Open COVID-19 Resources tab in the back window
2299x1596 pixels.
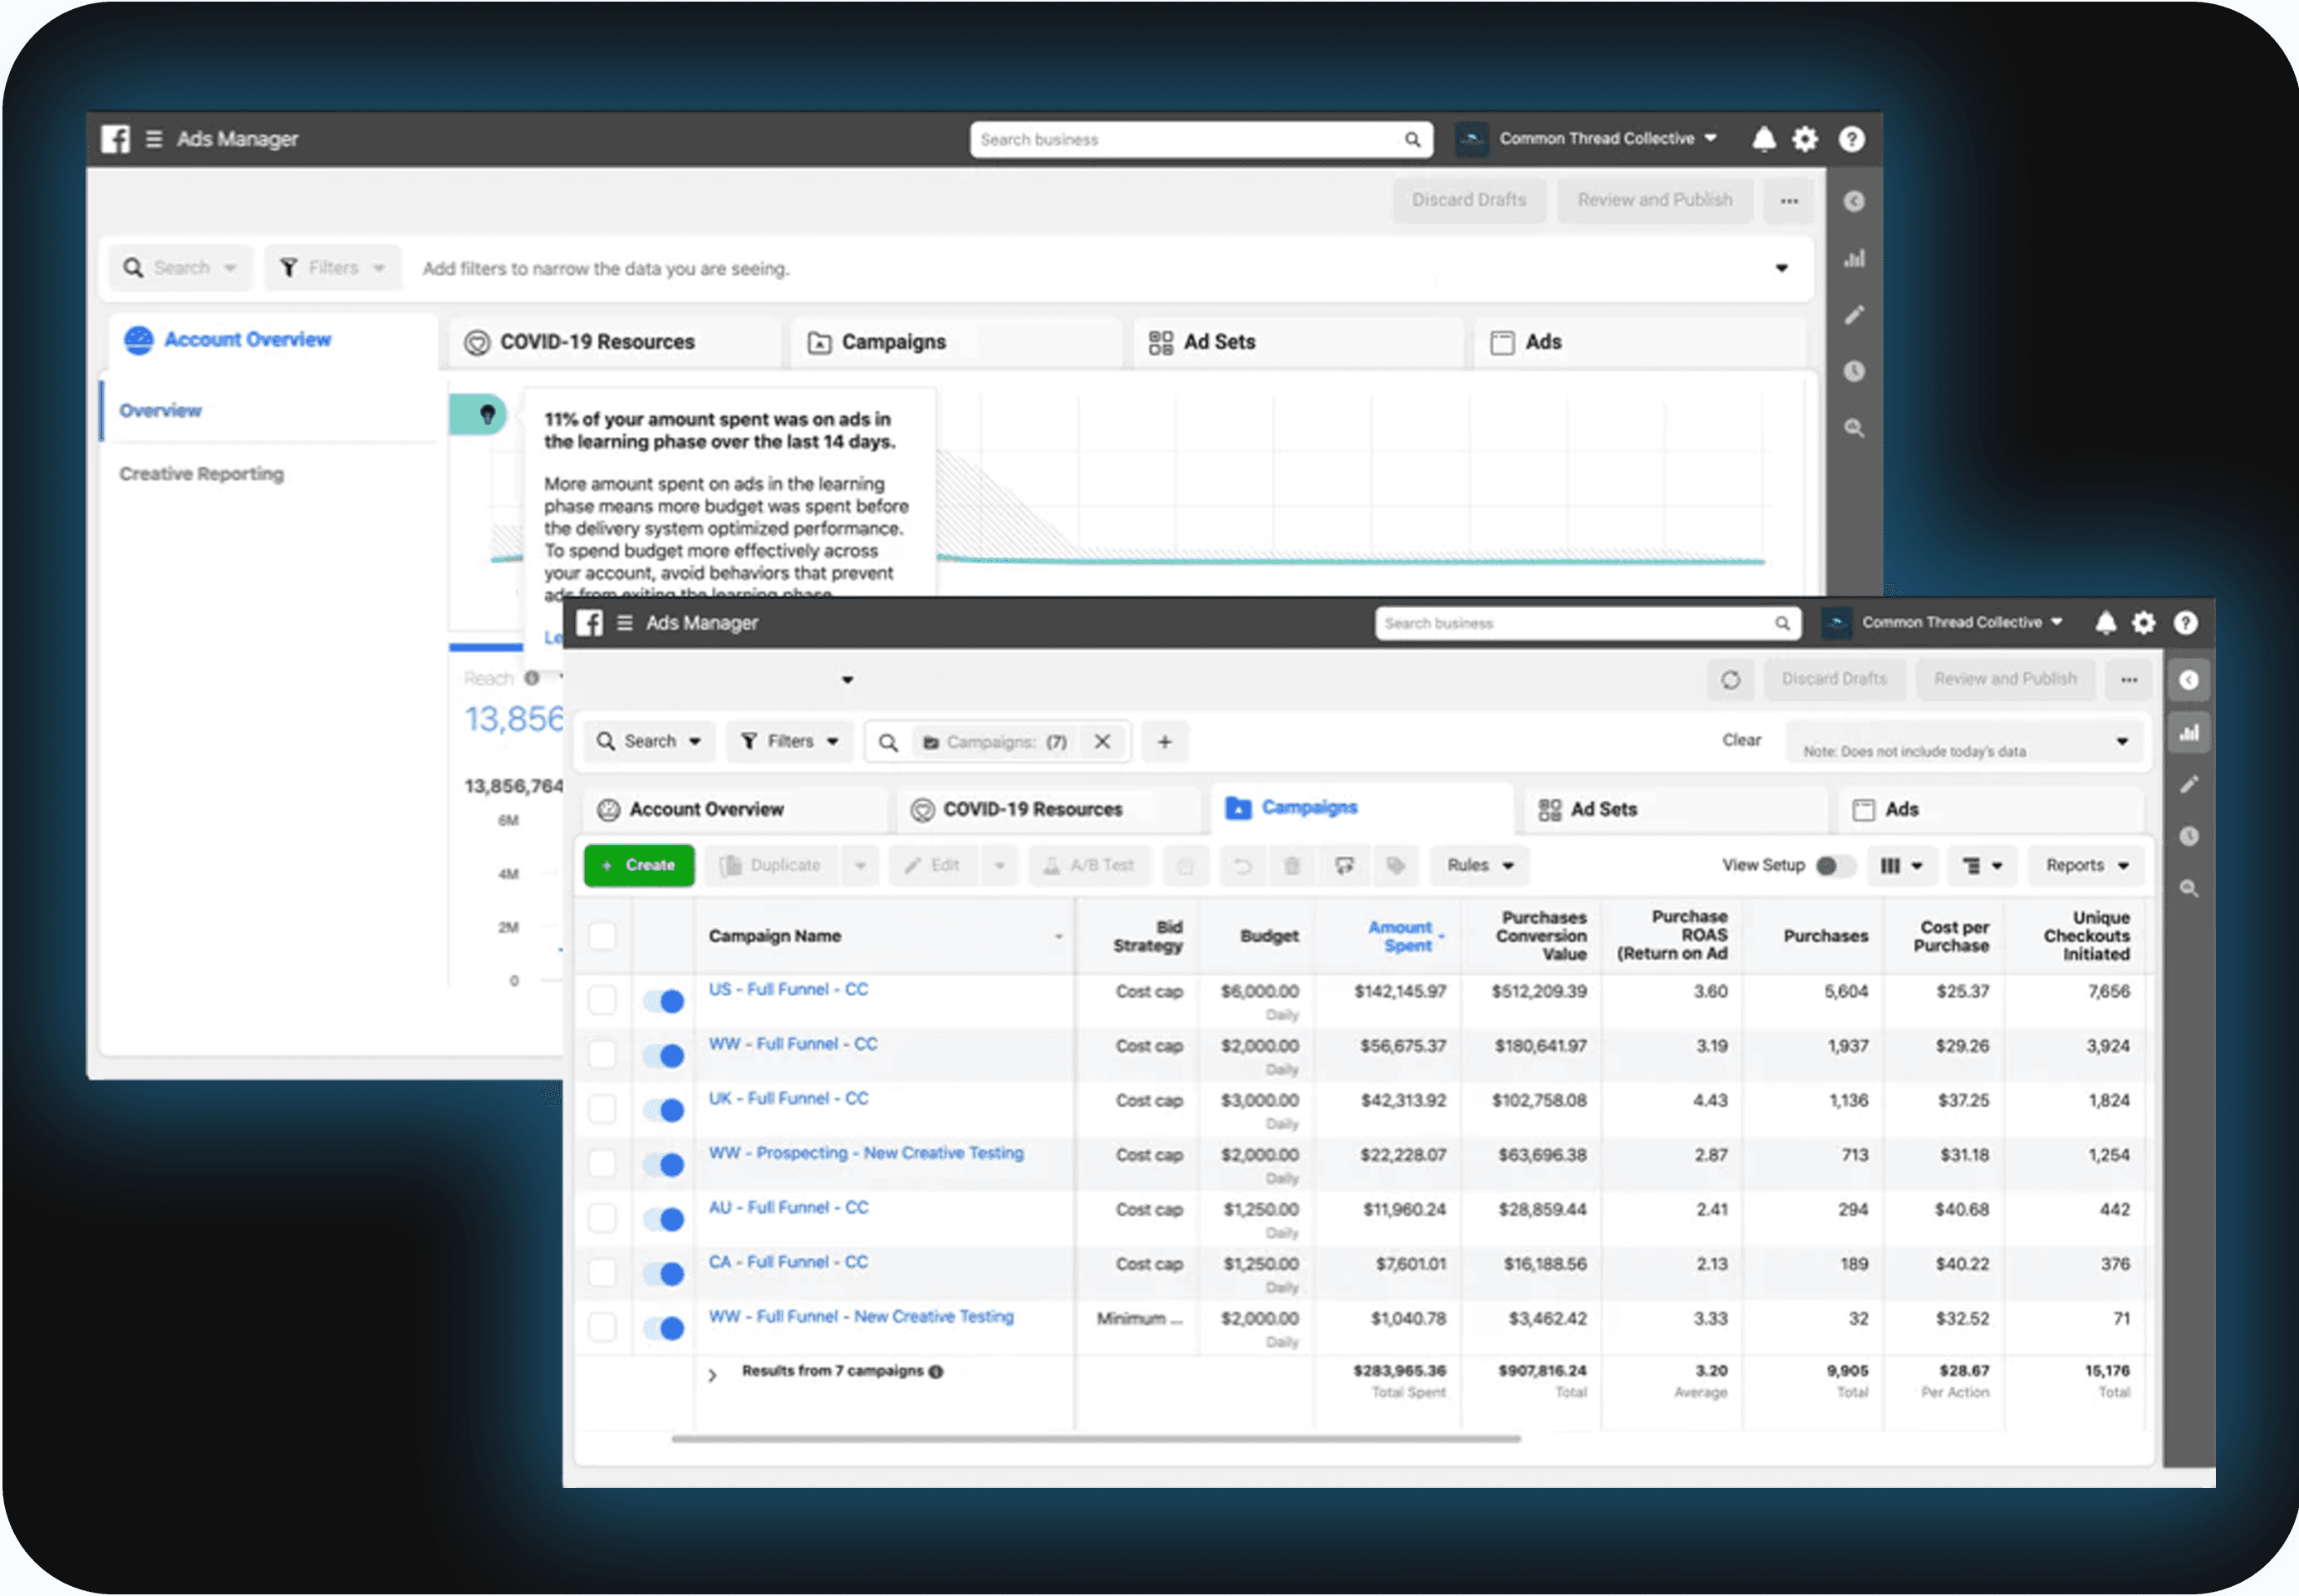[614, 342]
